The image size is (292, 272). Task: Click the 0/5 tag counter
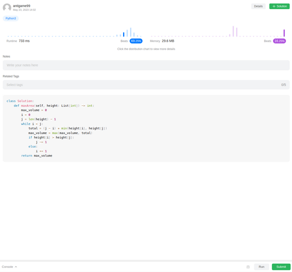283,85
